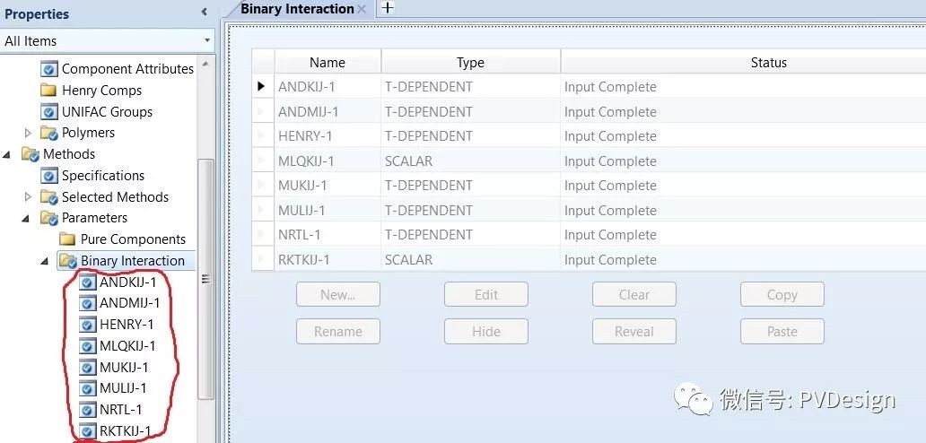Viewport: 926px width, 443px height.
Task: Expand the Selected Methods node
Action: click(x=28, y=197)
